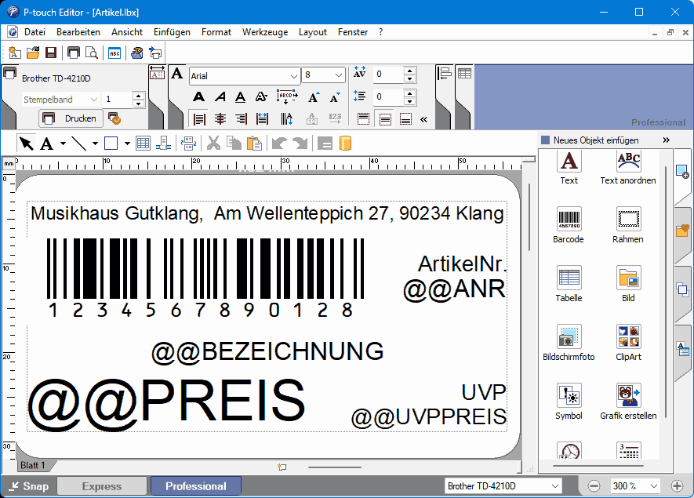Toggle italic text formatting
Viewport: 694px width, 498px height.
(x=220, y=96)
